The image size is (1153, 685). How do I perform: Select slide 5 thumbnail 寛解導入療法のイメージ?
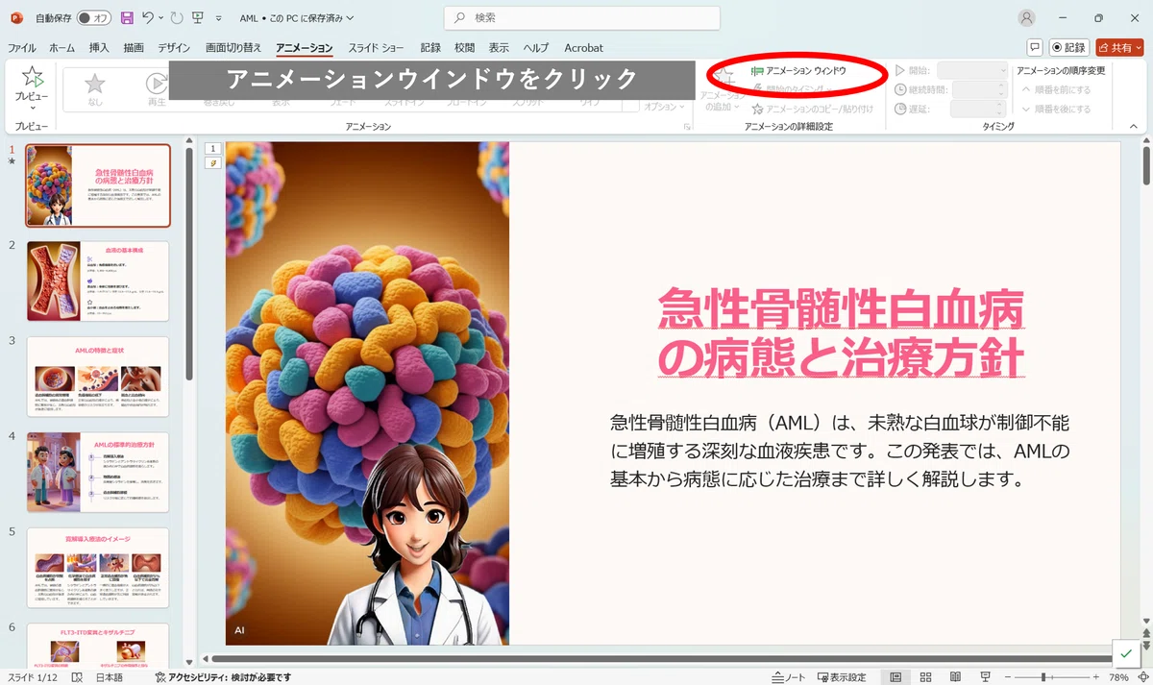[98, 568]
